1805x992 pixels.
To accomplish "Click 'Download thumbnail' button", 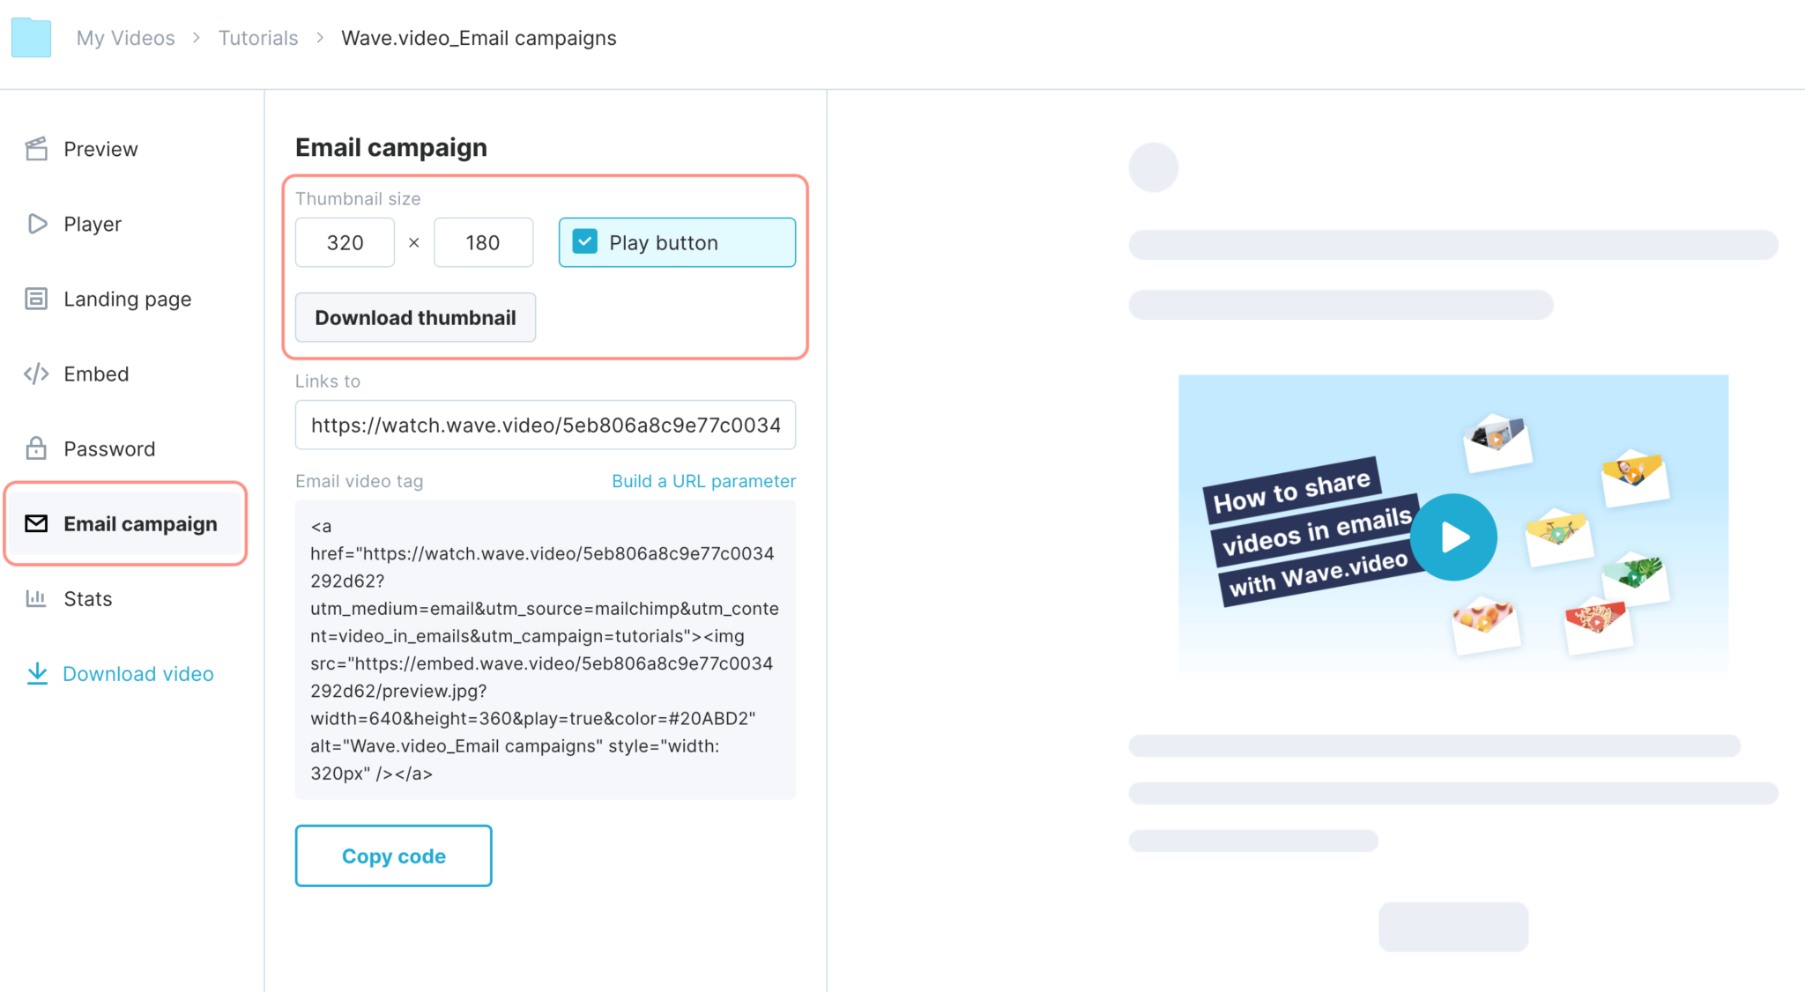I will pos(413,316).
